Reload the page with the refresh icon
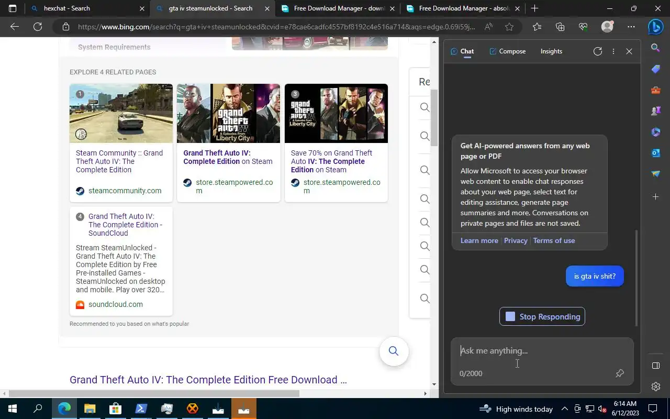 click(x=38, y=27)
